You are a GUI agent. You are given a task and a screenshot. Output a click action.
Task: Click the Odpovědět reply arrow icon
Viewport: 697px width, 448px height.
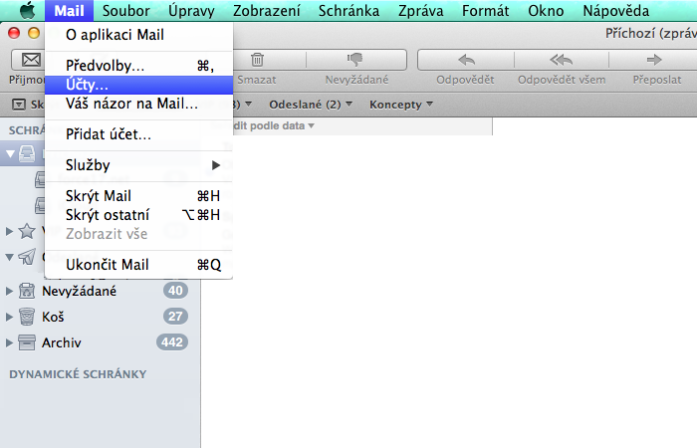coord(466,60)
